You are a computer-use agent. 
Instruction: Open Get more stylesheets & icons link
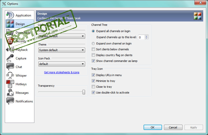[x=62, y=72]
